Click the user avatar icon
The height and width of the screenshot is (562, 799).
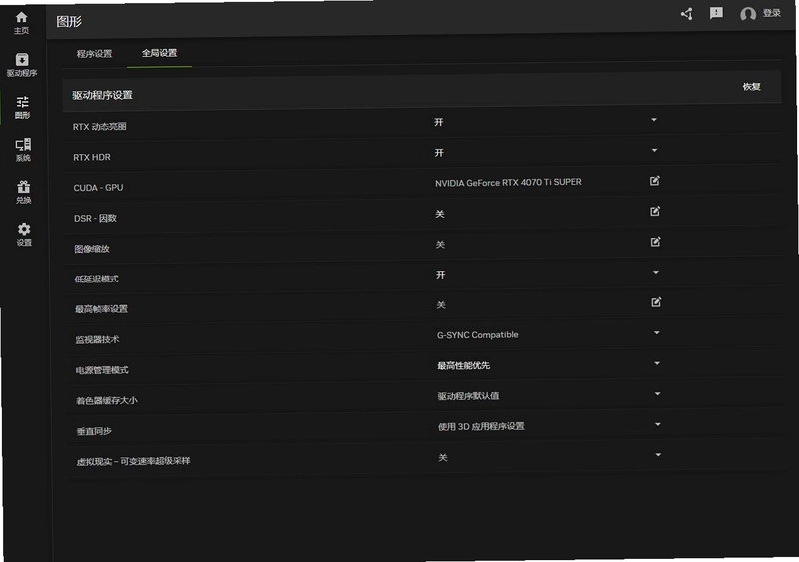click(747, 14)
